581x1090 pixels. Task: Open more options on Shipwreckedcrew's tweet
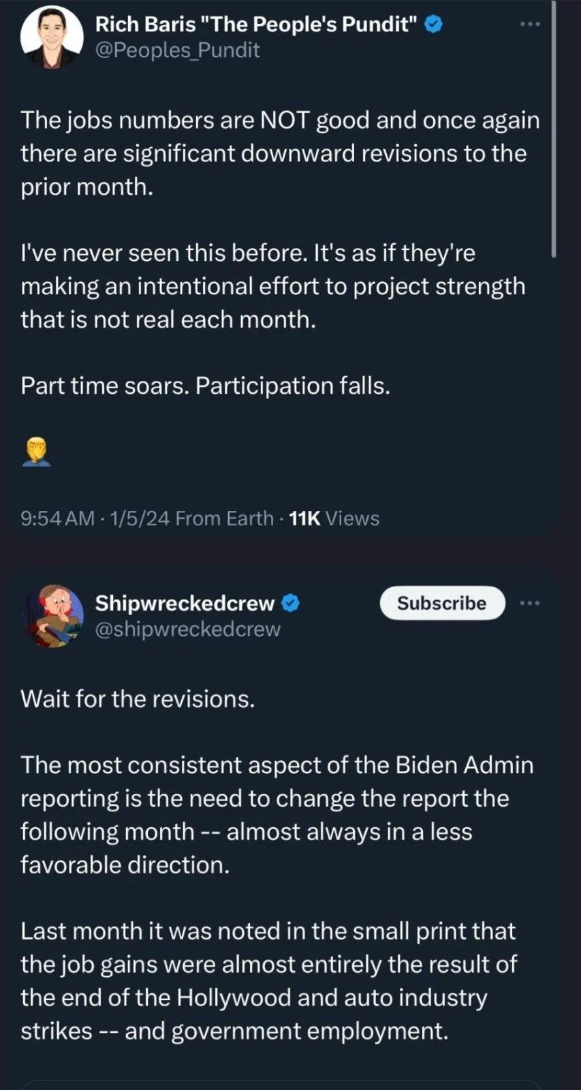tap(529, 603)
